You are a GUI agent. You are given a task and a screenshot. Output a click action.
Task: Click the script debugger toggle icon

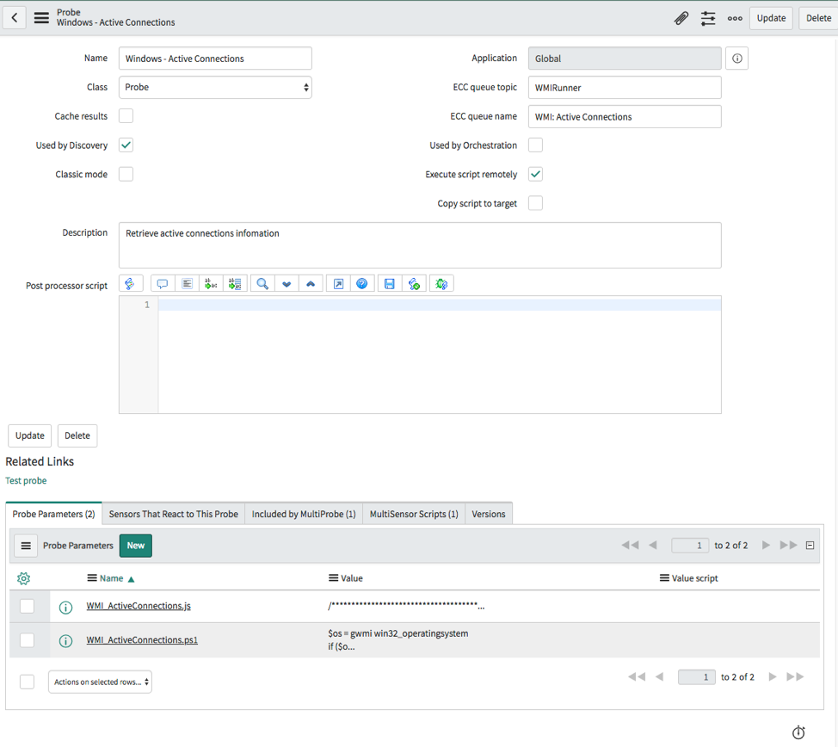[x=414, y=283]
